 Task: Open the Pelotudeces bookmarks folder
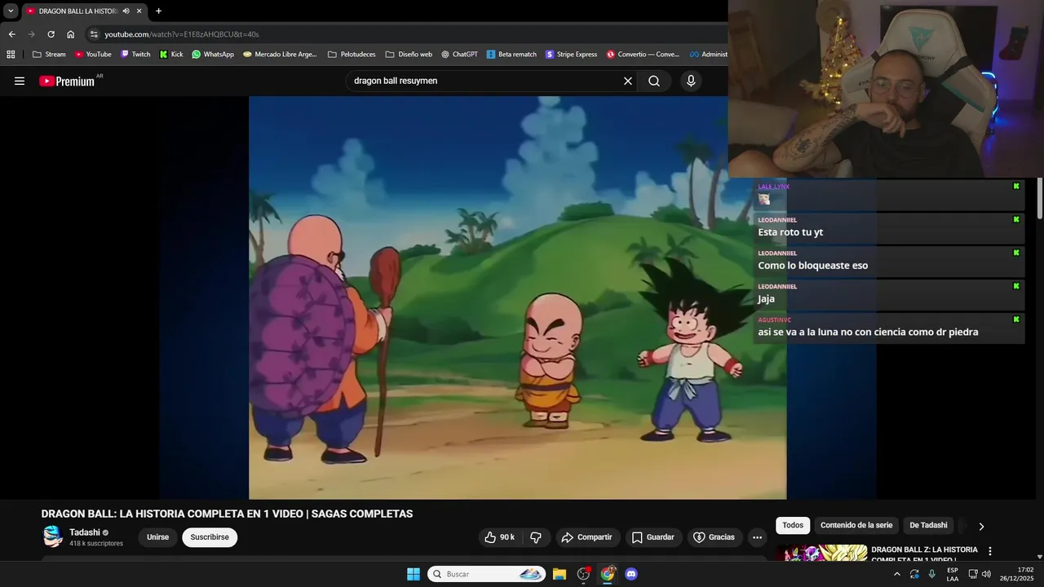[x=352, y=55]
